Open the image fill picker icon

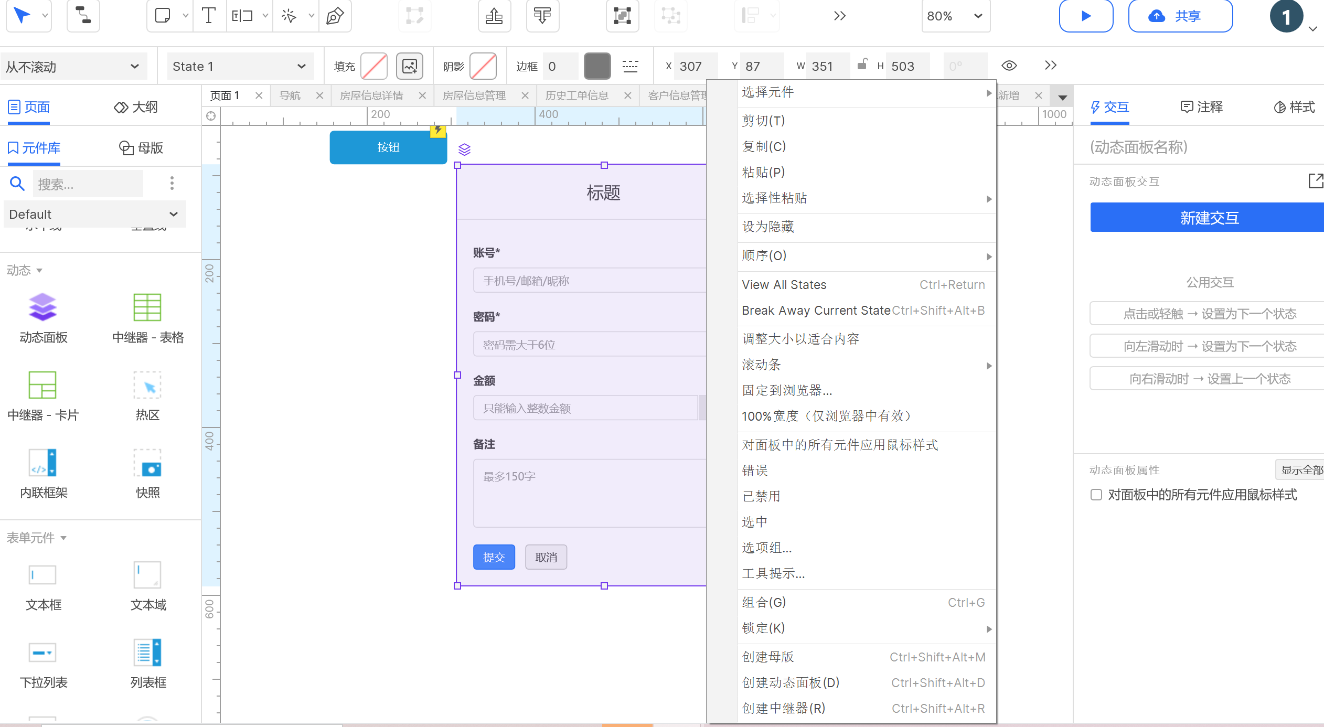409,66
